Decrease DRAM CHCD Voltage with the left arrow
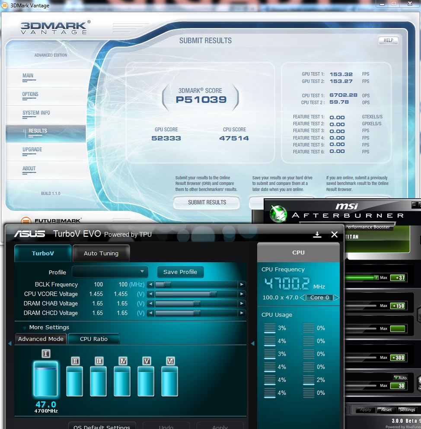Viewport: 421px width, 429px height. [150, 313]
